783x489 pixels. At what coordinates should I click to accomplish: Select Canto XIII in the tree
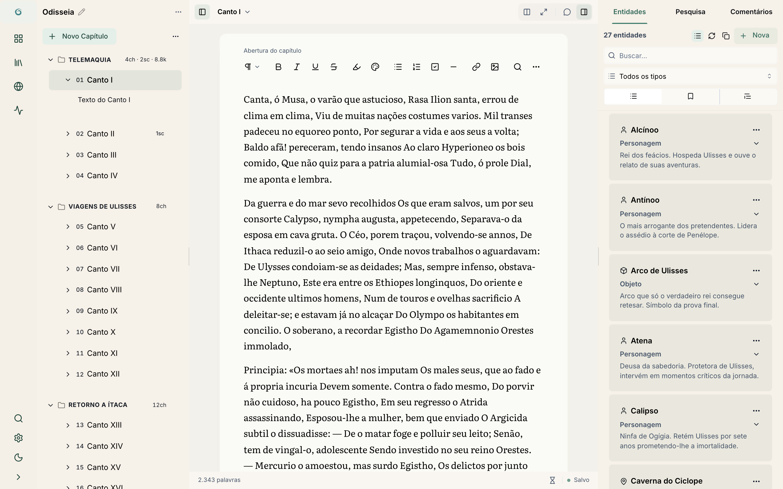pos(104,425)
